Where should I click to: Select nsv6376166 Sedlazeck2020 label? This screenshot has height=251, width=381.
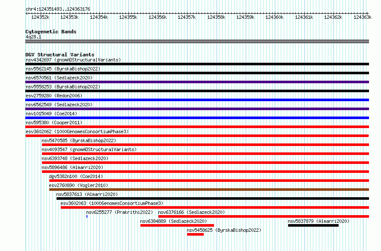pyautogui.click(x=191, y=212)
